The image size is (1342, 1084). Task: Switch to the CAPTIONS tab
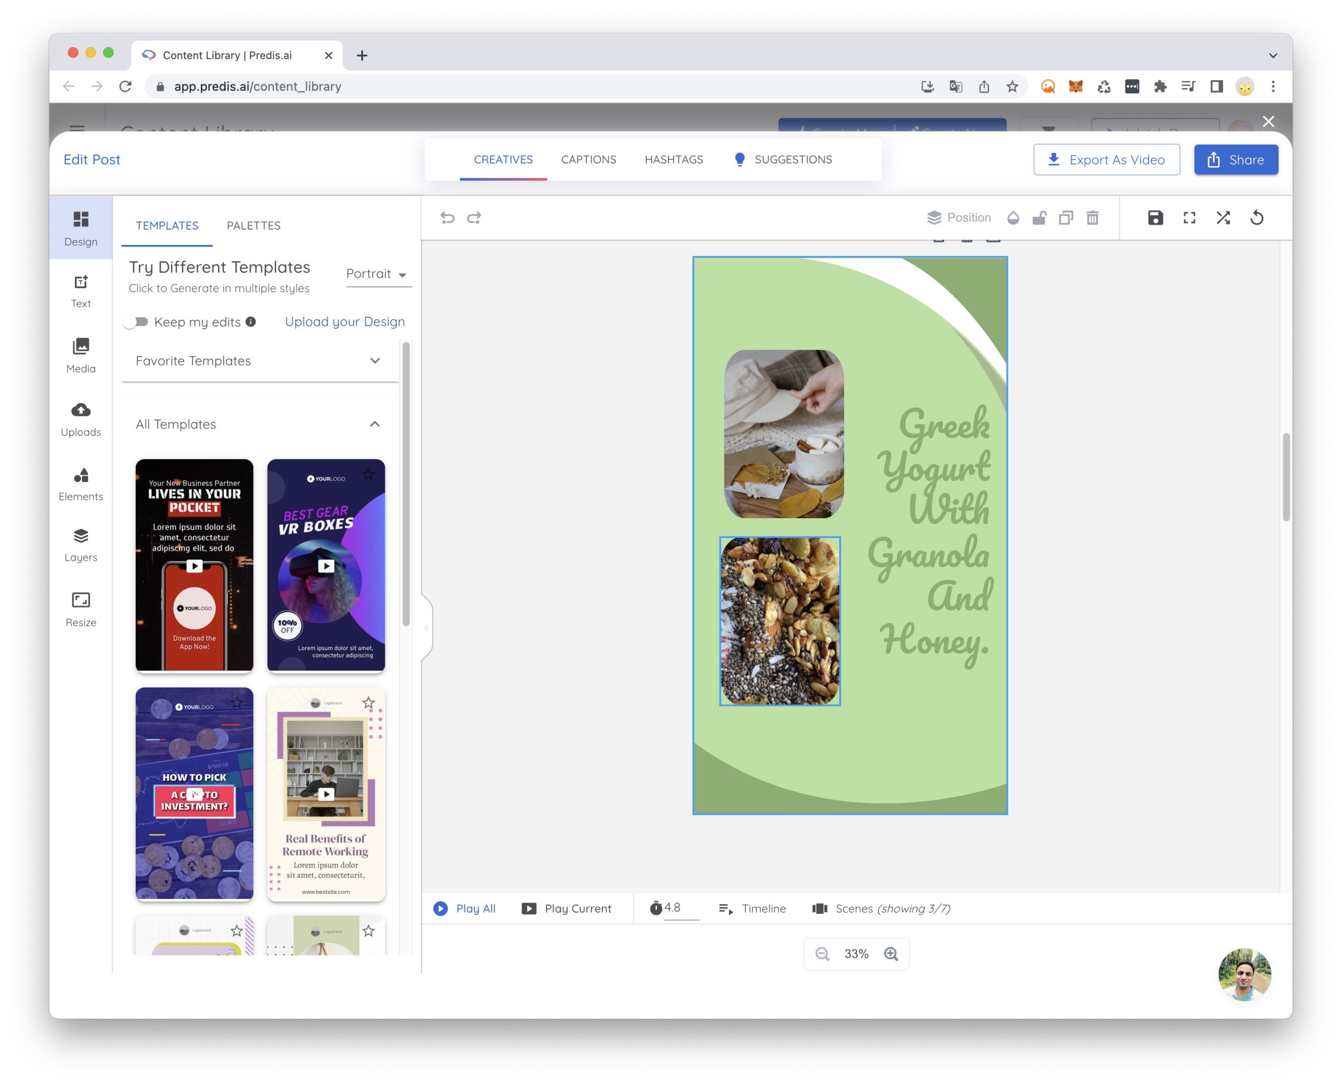point(588,159)
